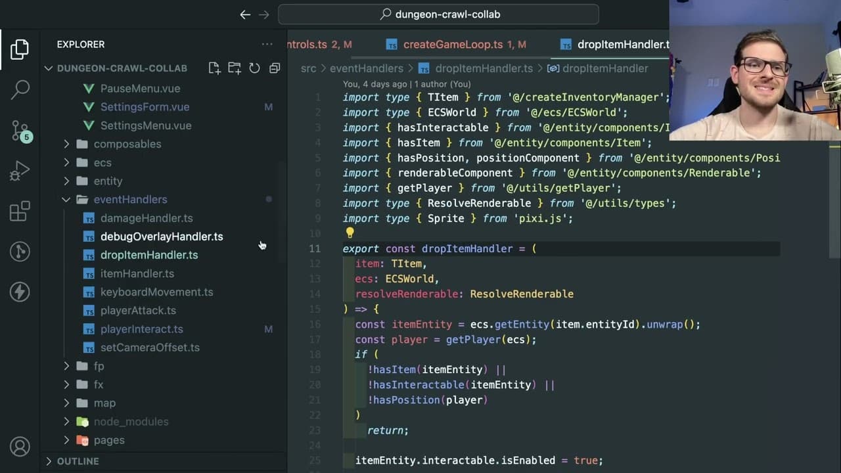
Task: Open the Run and Debug view
Action: pyautogui.click(x=20, y=171)
